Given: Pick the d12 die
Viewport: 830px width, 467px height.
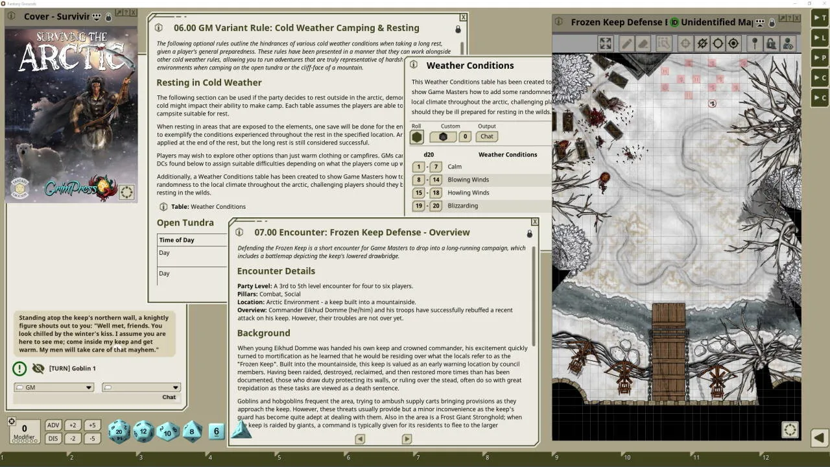Looking at the screenshot, I should 143,431.
